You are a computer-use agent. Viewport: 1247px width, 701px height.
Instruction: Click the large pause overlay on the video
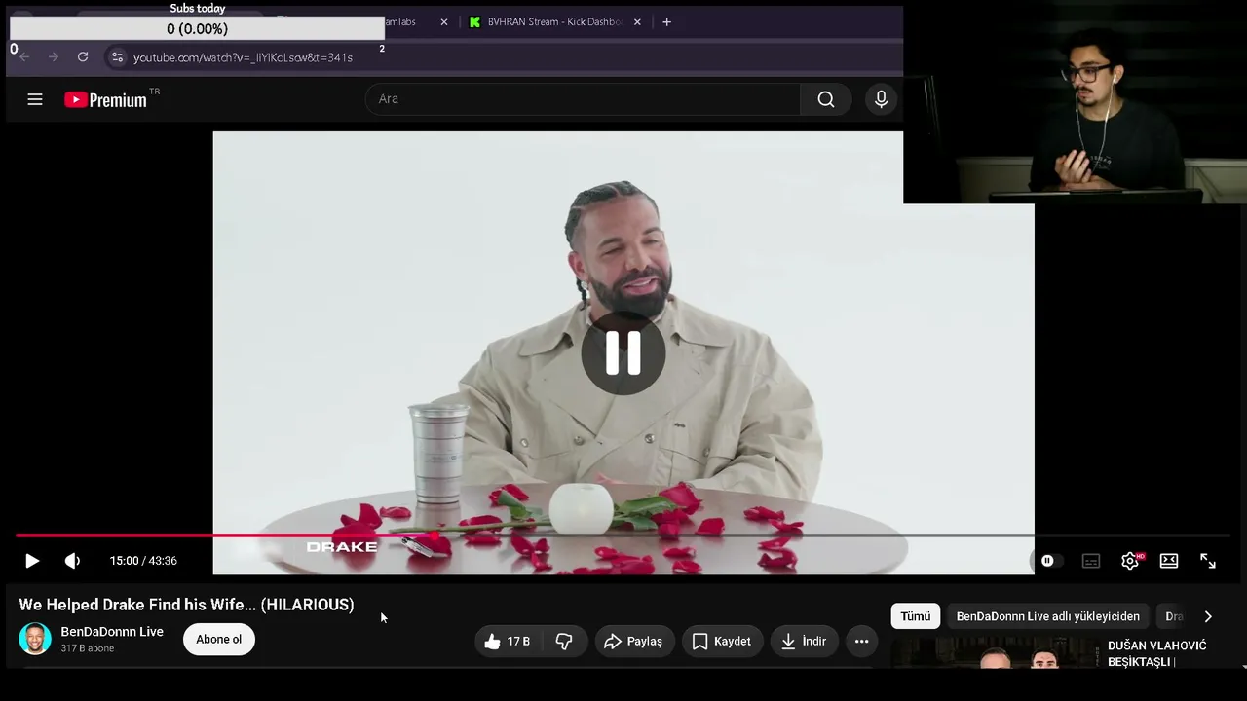click(x=623, y=352)
